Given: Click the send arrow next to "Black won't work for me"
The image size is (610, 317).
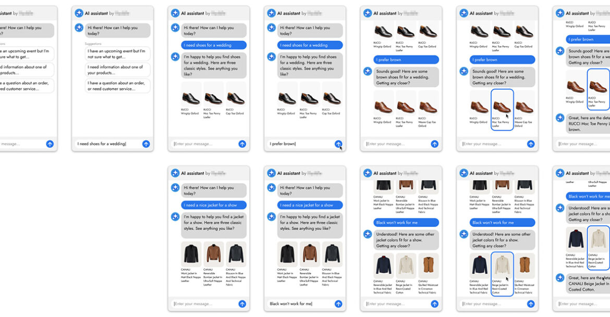Looking at the screenshot, I should click(x=338, y=303).
